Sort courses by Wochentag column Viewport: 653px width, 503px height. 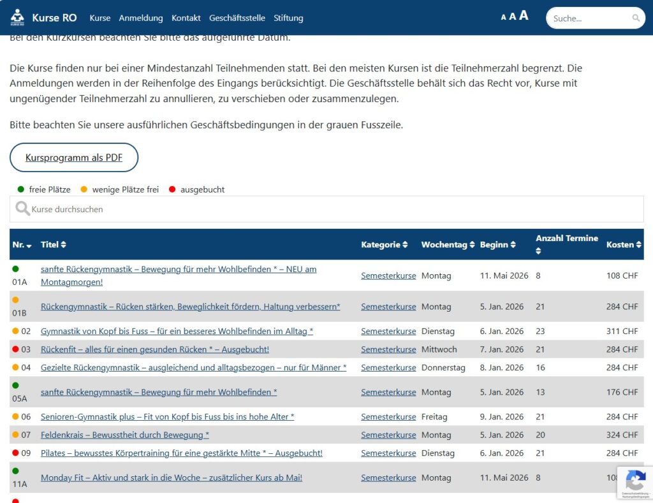click(448, 245)
